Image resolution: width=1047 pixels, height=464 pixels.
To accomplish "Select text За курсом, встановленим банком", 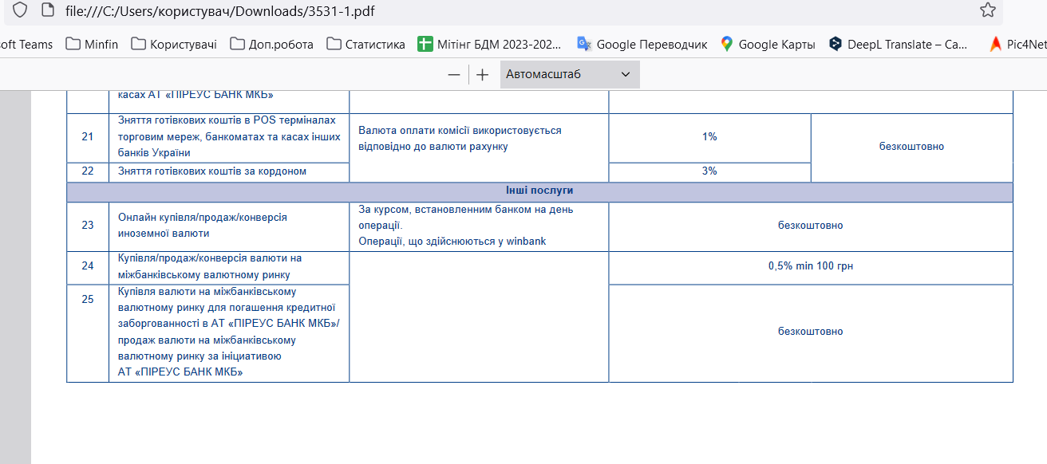I will click(x=466, y=210).
